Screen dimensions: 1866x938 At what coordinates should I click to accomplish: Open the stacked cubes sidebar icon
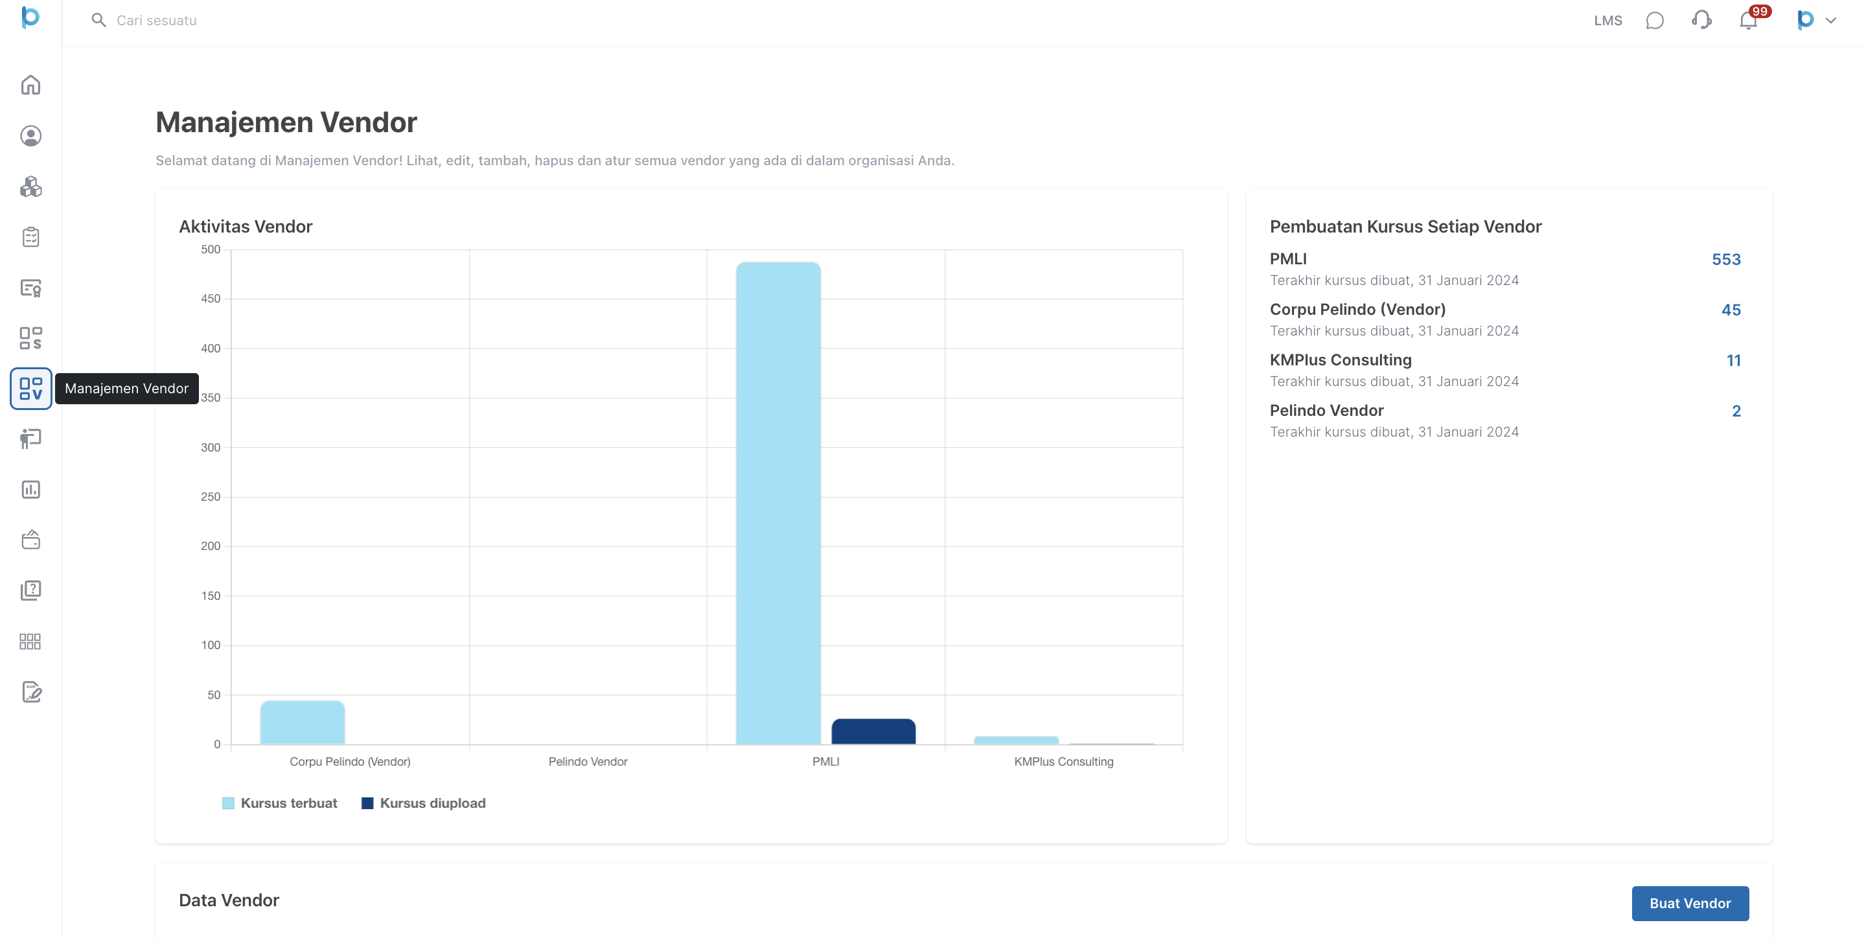tap(30, 187)
